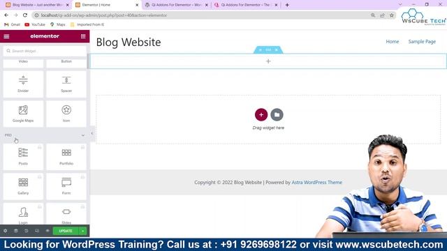This screenshot has height=251, width=447.
Task: Select the Google Maps widget
Action: 23,114
